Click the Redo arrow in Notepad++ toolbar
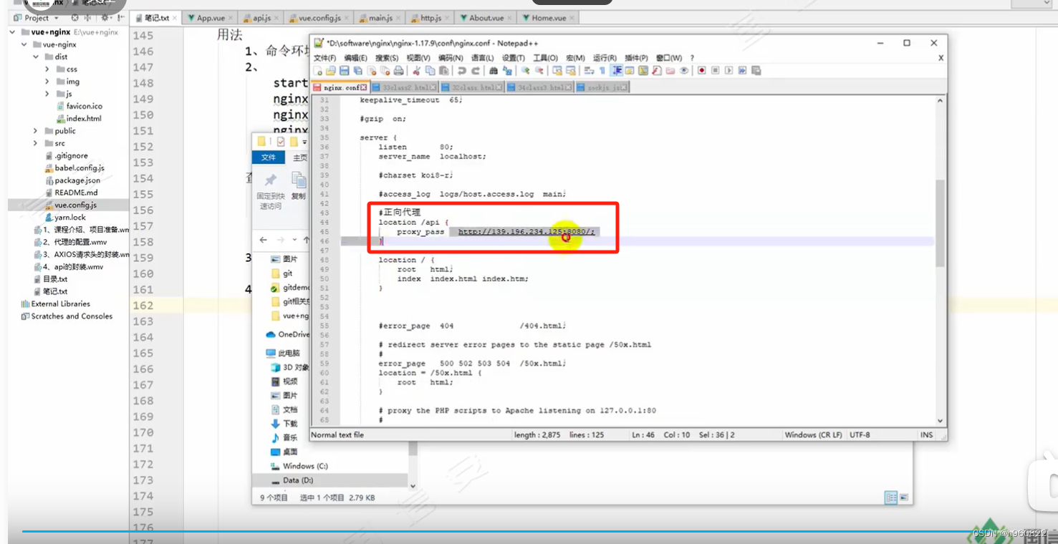The height and width of the screenshot is (544, 1058). (x=476, y=70)
